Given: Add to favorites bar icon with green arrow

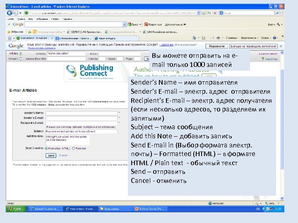Looking at the screenshot, I should tap(29, 32).
